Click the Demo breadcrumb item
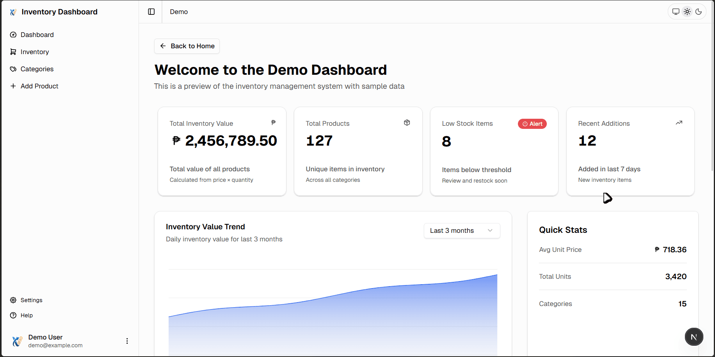Screen dimensions: 715x357 coord(178,12)
